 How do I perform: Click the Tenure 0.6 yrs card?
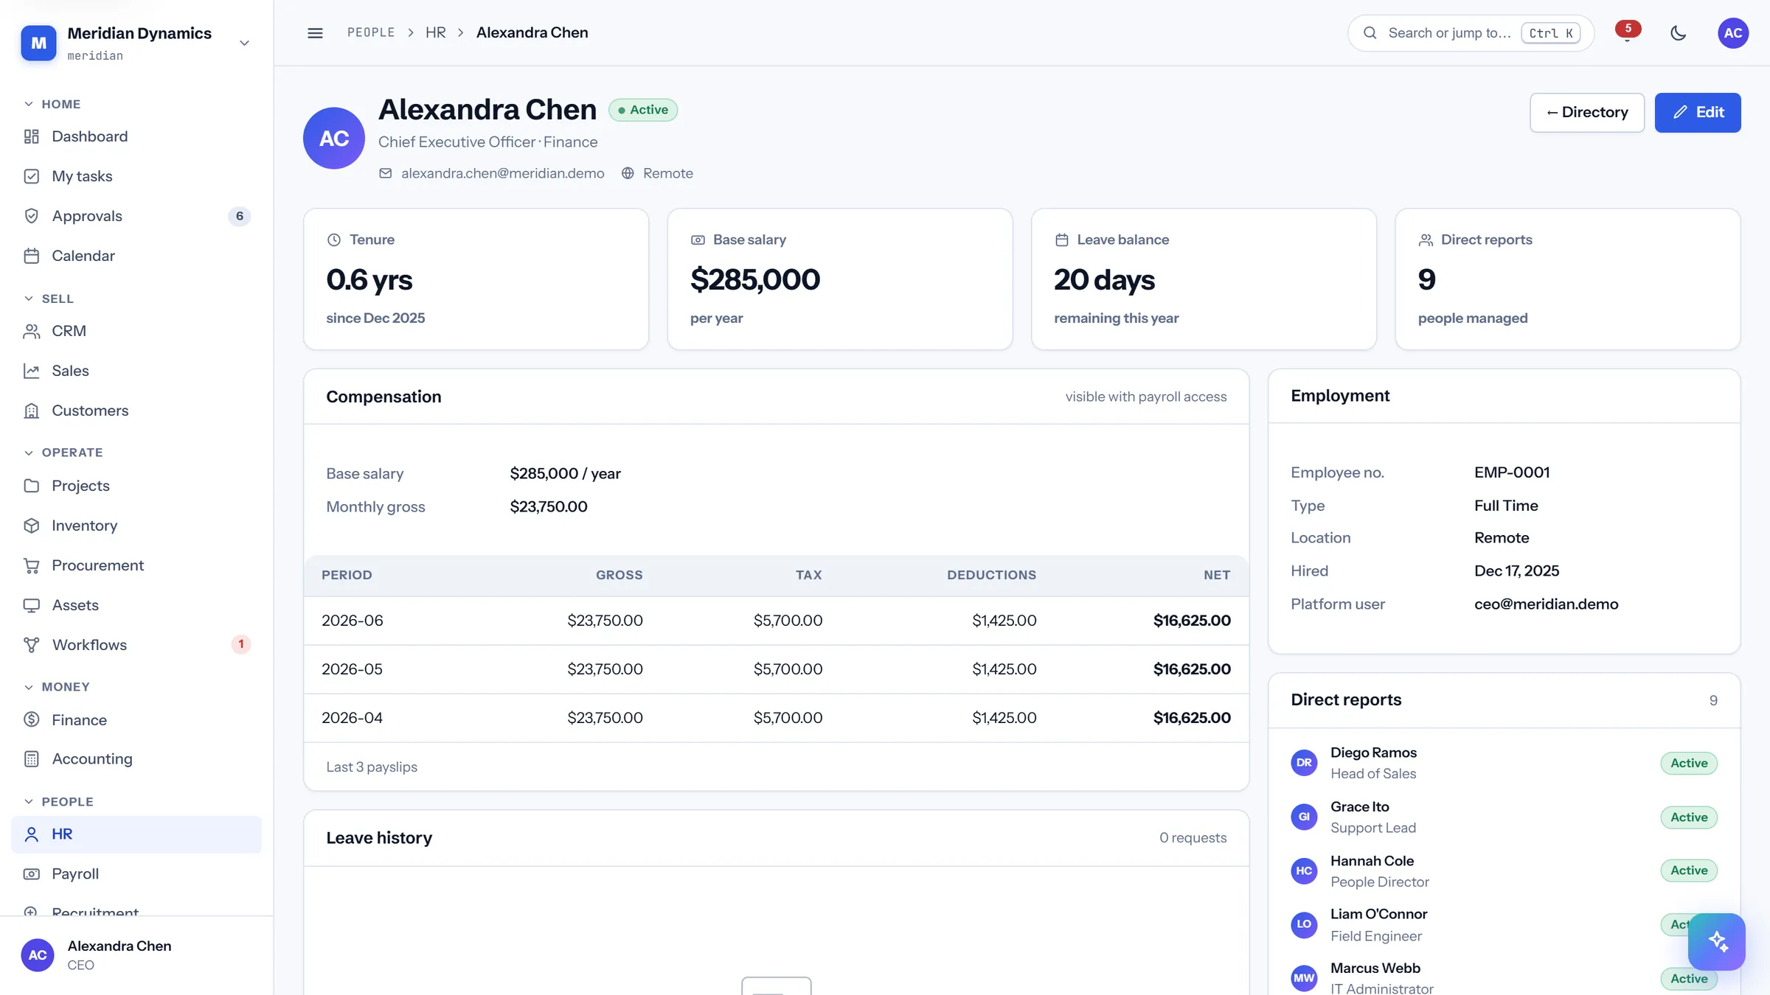(x=476, y=279)
